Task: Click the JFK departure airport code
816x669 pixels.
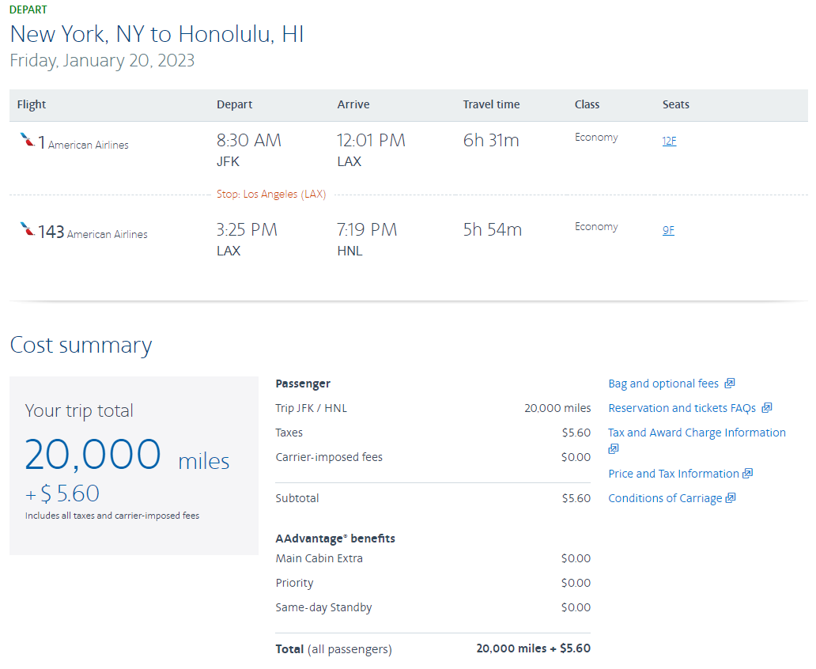Action: pos(228,162)
